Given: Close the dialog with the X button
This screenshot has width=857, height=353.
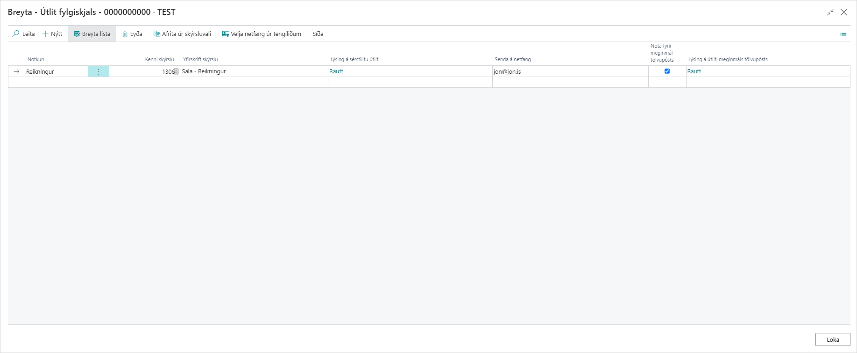Looking at the screenshot, I should [x=844, y=12].
